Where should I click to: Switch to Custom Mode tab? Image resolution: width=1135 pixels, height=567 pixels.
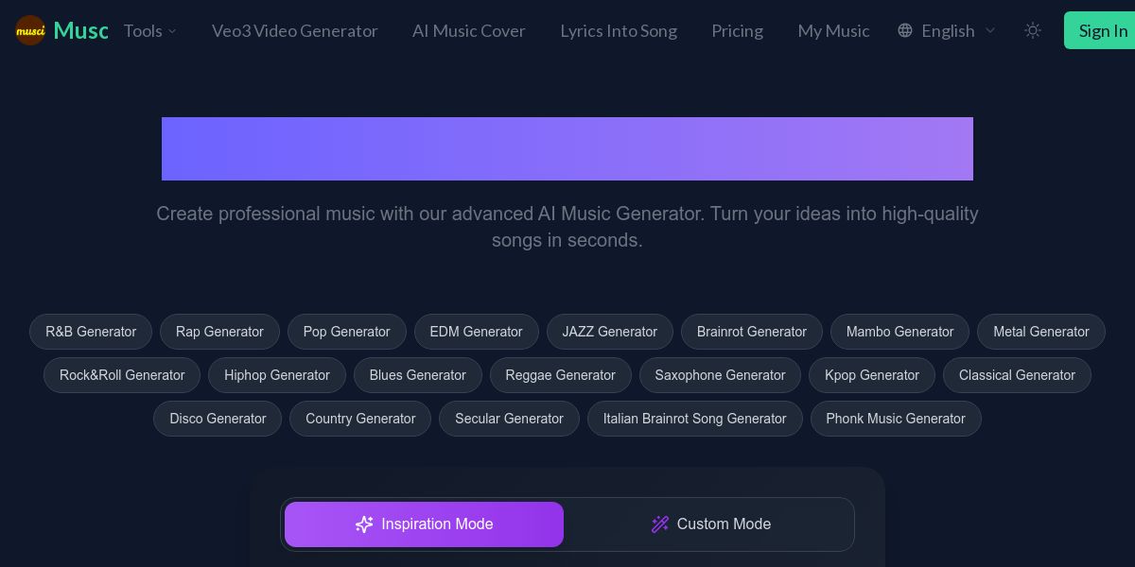pos(711,524)
